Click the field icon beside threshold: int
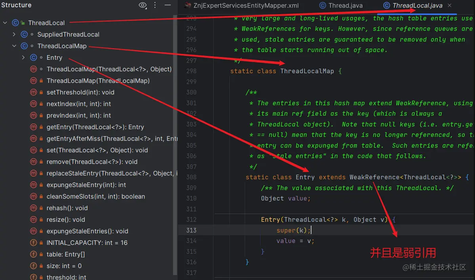This screenshot has height=280, width=475. point(33,277)
